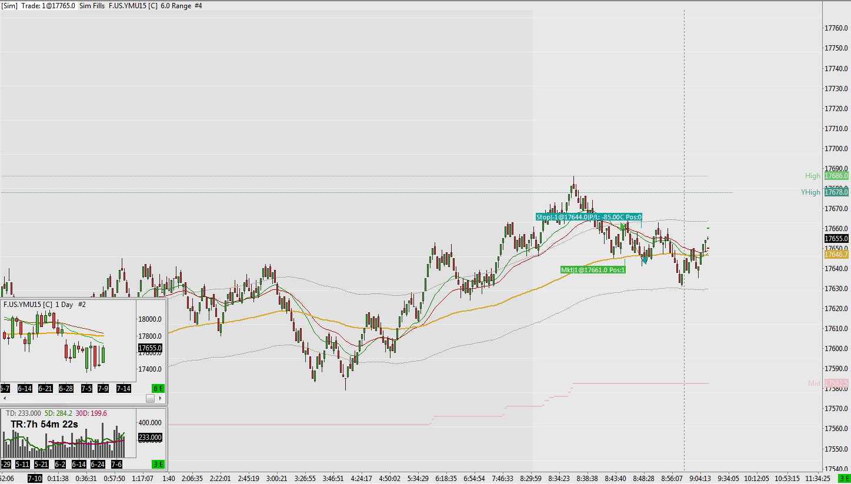Click the 17620.0 level on the main price scale
The image size is (851, 484).
click(x=836, y=308)
